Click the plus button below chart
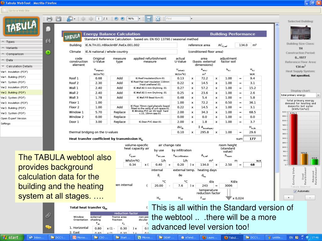This screenshot has height=241, width=322. point(289,198)
